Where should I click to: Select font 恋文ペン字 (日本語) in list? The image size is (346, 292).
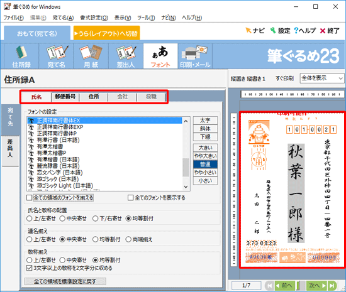point(105,173)
